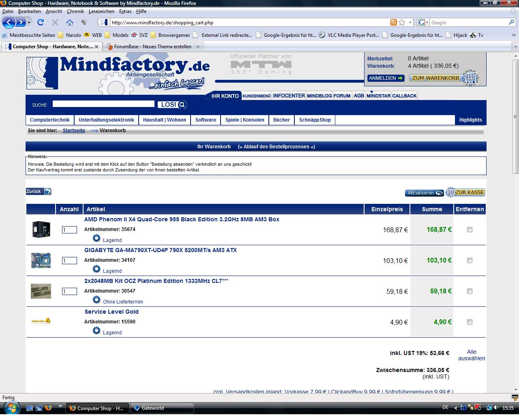Image resolution: width=519 pixels, height=415 pixels.
Task: Click ZUM WARENKORB button
Action: (444, 78)
